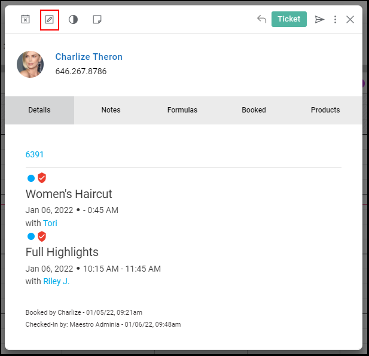
Task: Add a sticky note icon
Action: tap(97, 20)
